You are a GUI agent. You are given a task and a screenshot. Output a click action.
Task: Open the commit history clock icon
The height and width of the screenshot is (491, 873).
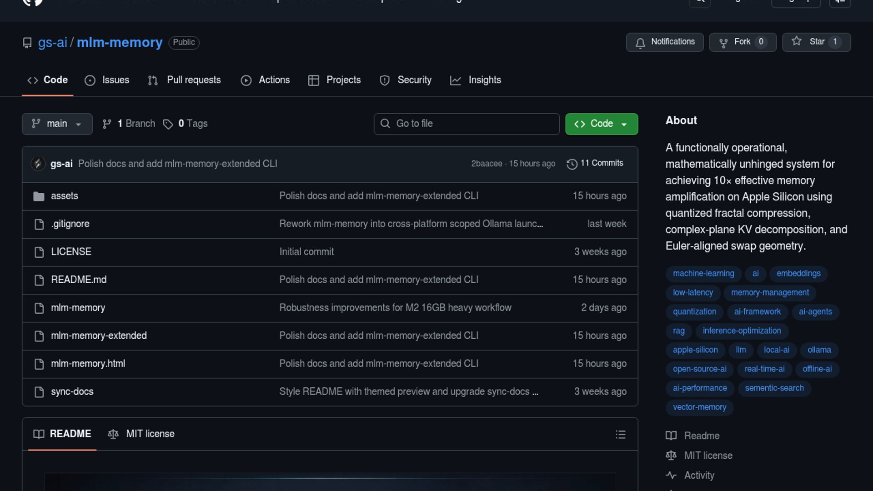click(x=572, y=164)
